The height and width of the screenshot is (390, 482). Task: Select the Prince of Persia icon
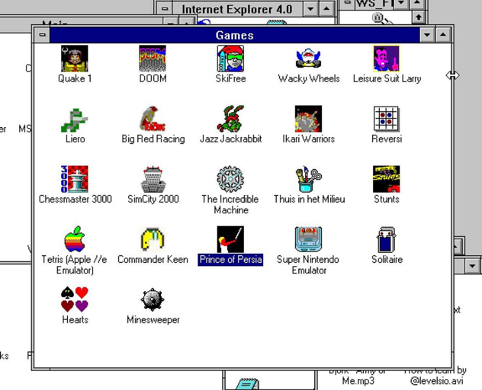[x=230, y=239]
